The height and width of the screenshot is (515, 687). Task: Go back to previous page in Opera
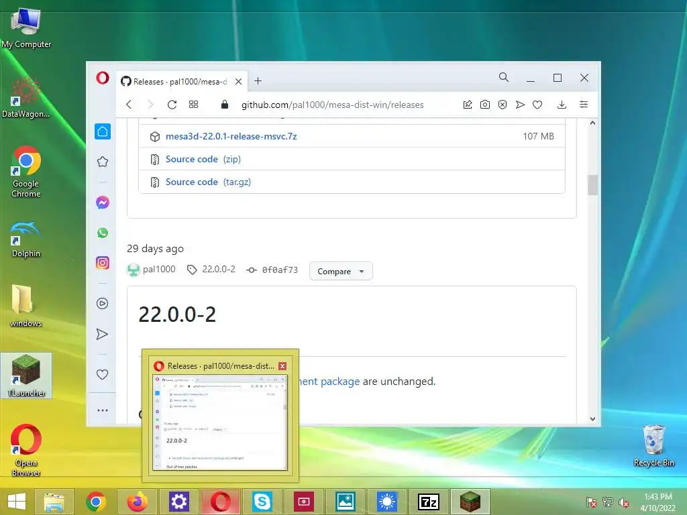[129, 105]
